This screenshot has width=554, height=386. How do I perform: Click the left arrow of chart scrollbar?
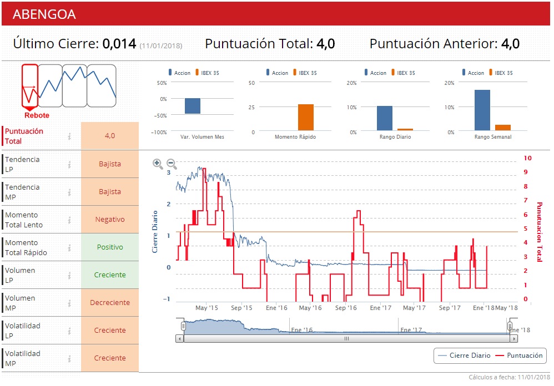179,338
